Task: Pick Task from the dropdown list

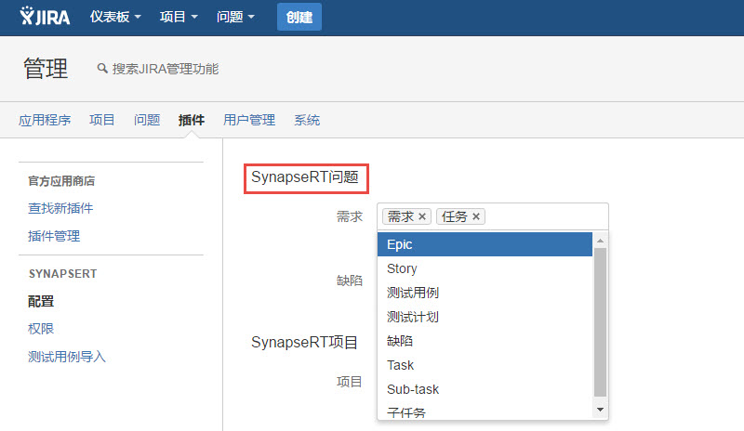Action: 485,365
